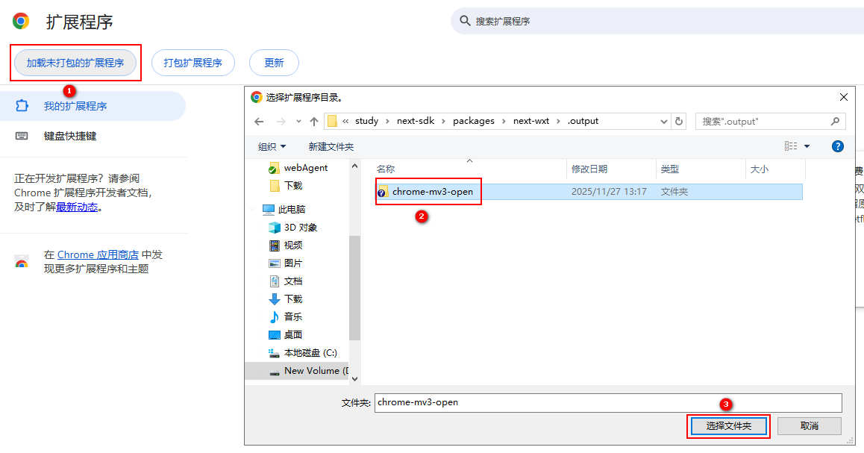Click the back arrow in the file dialog

(259, 122)
